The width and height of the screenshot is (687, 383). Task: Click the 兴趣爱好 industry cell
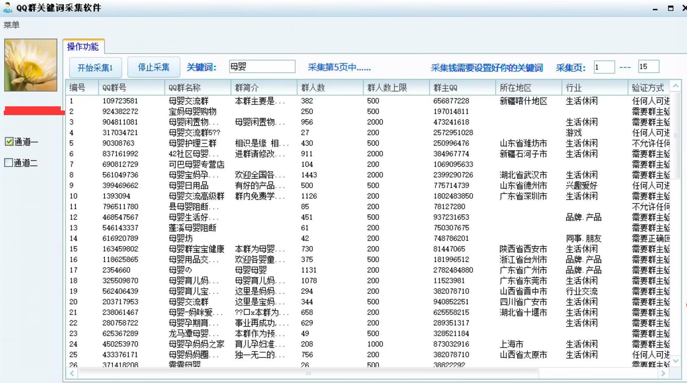coord(581,185)
